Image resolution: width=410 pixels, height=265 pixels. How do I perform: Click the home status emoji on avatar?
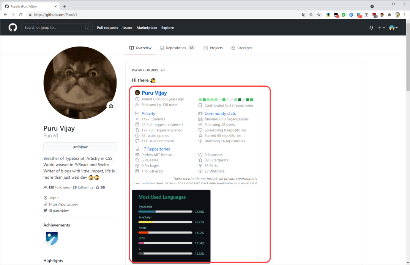click(x=111, y=106)
